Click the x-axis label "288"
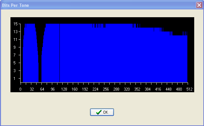The height and width of the screenshot is (126, 204). pyautogui.click(x=116, y=89)
